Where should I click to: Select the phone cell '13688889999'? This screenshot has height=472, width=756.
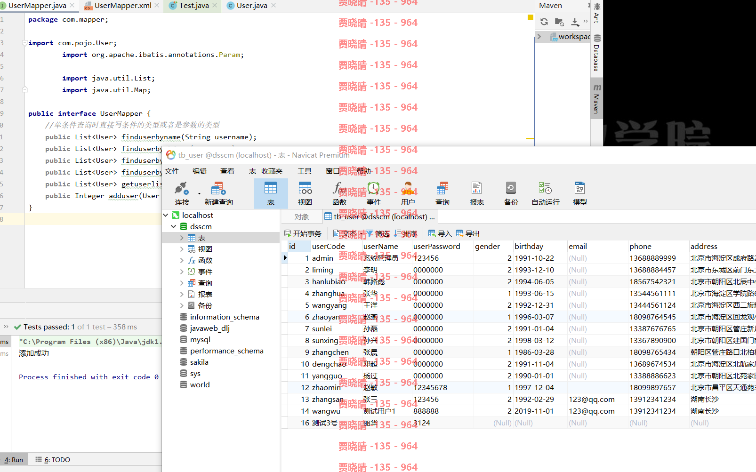[x=659, y=258]
